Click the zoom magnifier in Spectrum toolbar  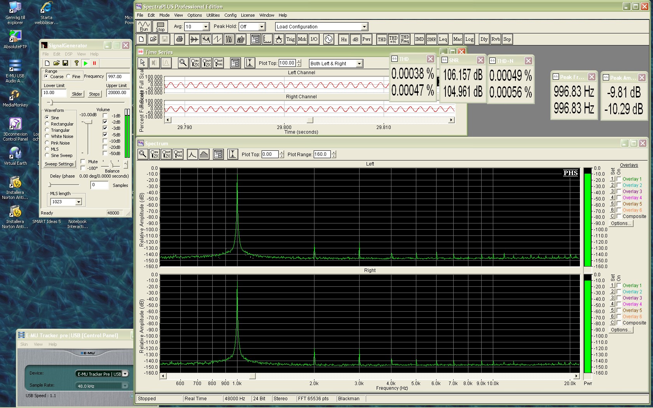pyautogui.click(x=143, y=154)
